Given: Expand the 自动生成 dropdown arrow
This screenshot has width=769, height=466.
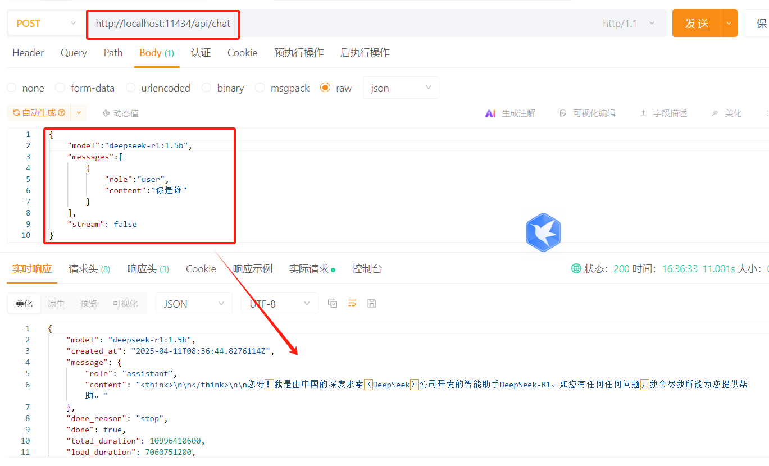Looking at the screenshot, I should click(79, 113).
